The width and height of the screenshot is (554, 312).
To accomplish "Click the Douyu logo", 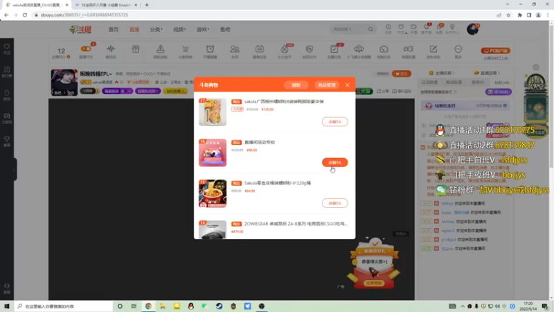I will (80, 29).
